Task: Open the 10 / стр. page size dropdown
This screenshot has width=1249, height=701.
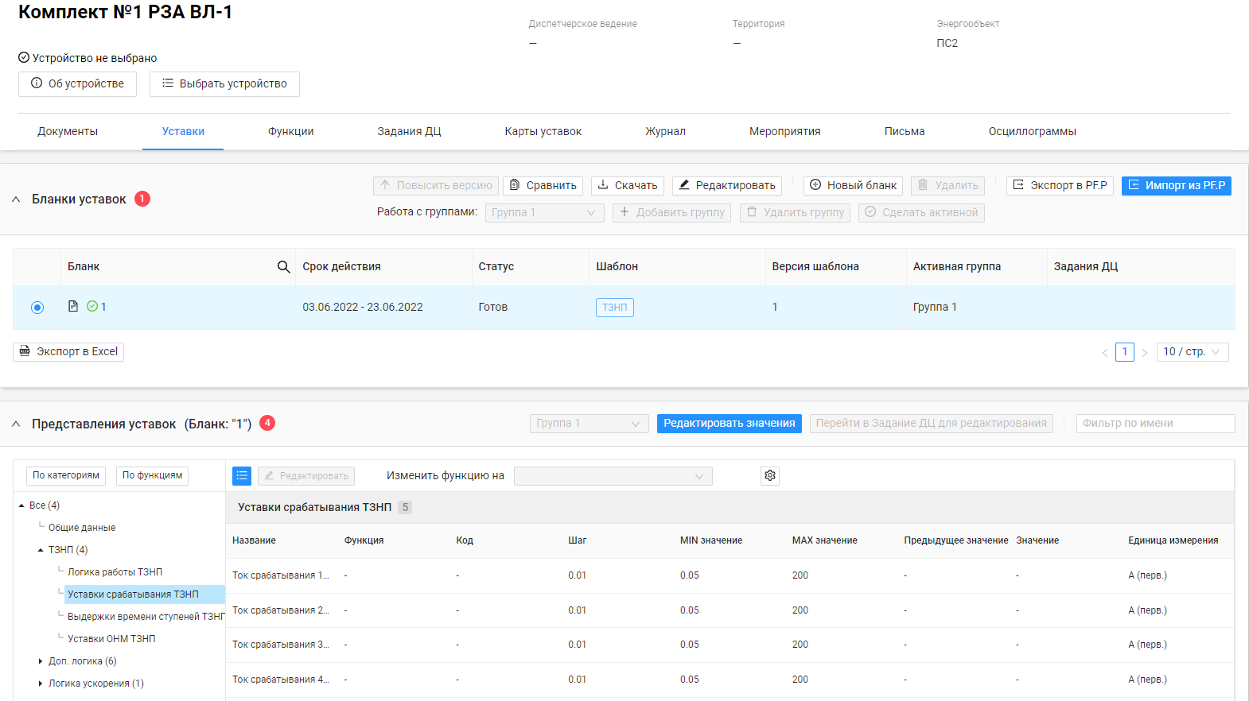Action: 1192,352
